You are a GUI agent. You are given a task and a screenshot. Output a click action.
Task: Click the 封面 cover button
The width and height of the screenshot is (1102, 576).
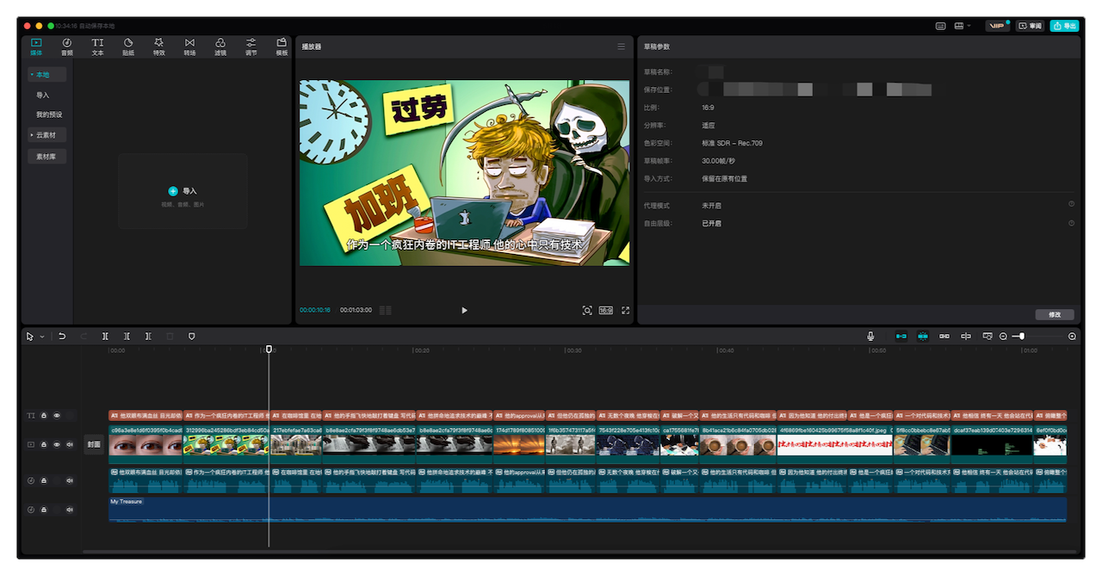pyautogui.click(x=94, y=445)
